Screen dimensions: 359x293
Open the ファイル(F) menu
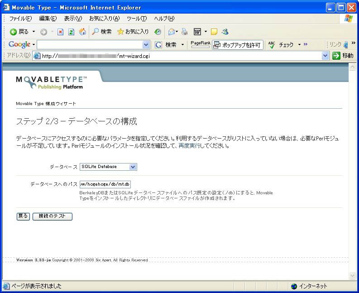click(x=20, y=18)
